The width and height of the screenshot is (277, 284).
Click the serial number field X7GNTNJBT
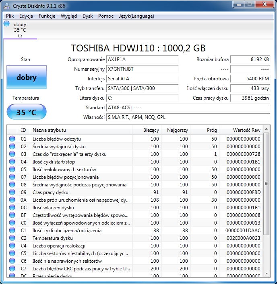(142, 69)
